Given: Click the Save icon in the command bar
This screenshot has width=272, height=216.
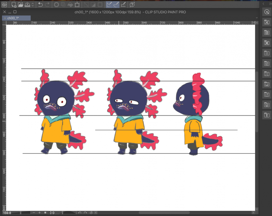Looking at the screenshot, I should click(27, 4).
